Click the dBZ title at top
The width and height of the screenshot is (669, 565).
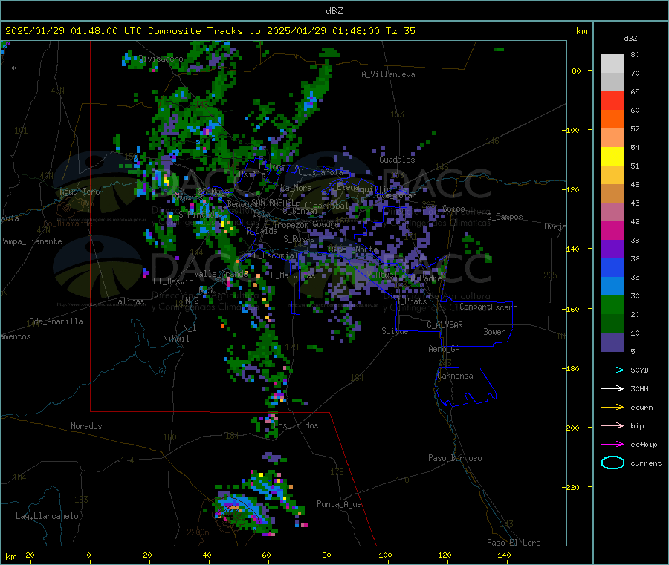334,11
